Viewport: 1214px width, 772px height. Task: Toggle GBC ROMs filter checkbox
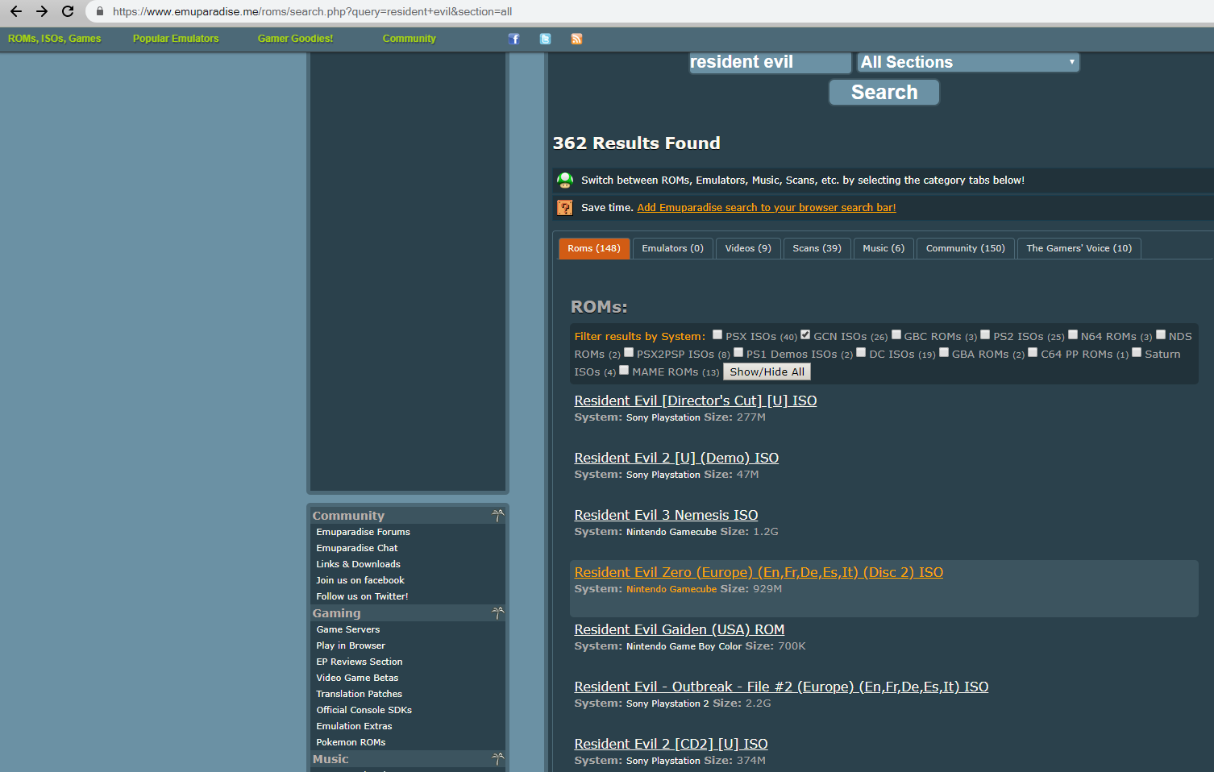point(896,334)
